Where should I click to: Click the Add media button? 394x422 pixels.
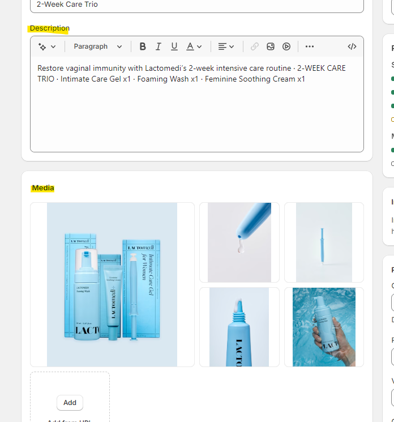[x=70, y=403]
